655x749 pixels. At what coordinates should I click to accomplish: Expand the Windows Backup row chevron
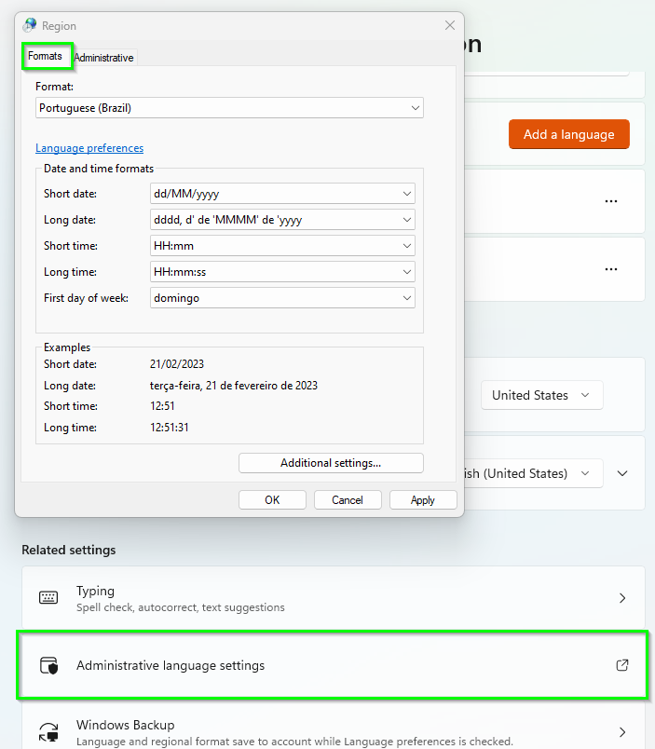pyautogui.click(x=621, y=731)
